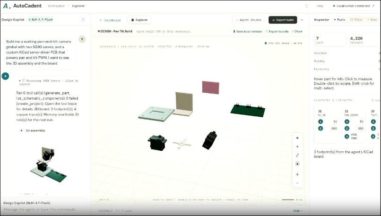Click pin 1 of connector J3

pos(373,122)
